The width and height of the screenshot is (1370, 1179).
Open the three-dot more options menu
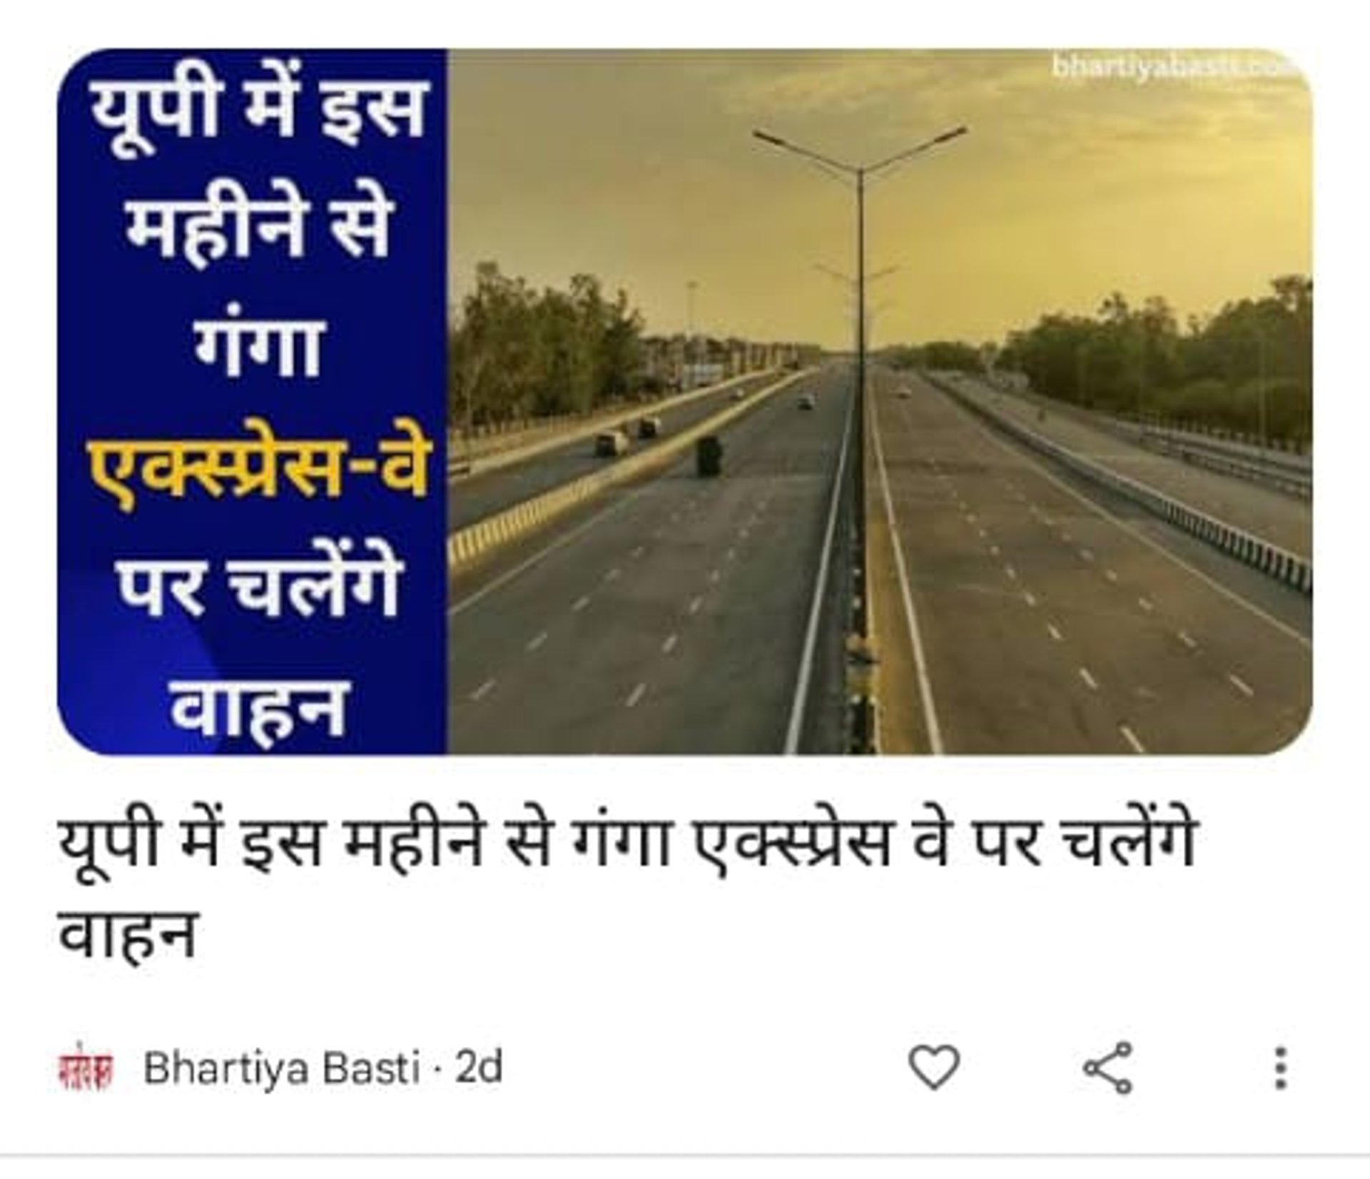pos(1281,1068)
